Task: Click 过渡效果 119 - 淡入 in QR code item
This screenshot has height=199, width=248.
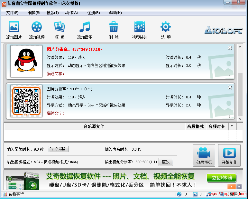Action: (x=66, y=97)
